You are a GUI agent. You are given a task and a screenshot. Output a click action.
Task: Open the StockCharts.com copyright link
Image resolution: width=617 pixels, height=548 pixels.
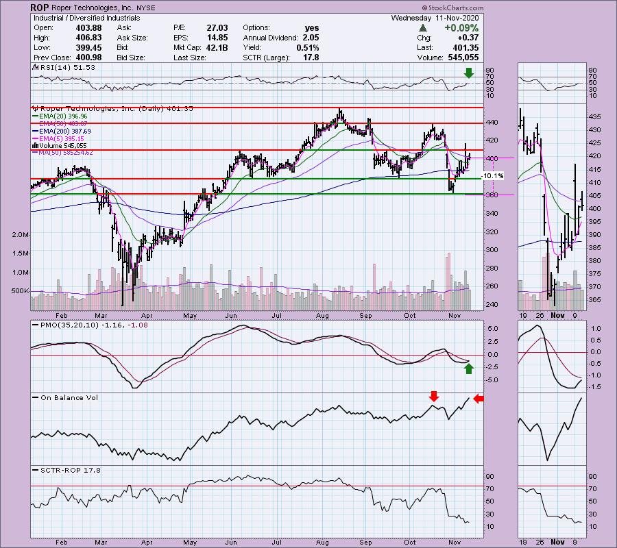(452, 8)
